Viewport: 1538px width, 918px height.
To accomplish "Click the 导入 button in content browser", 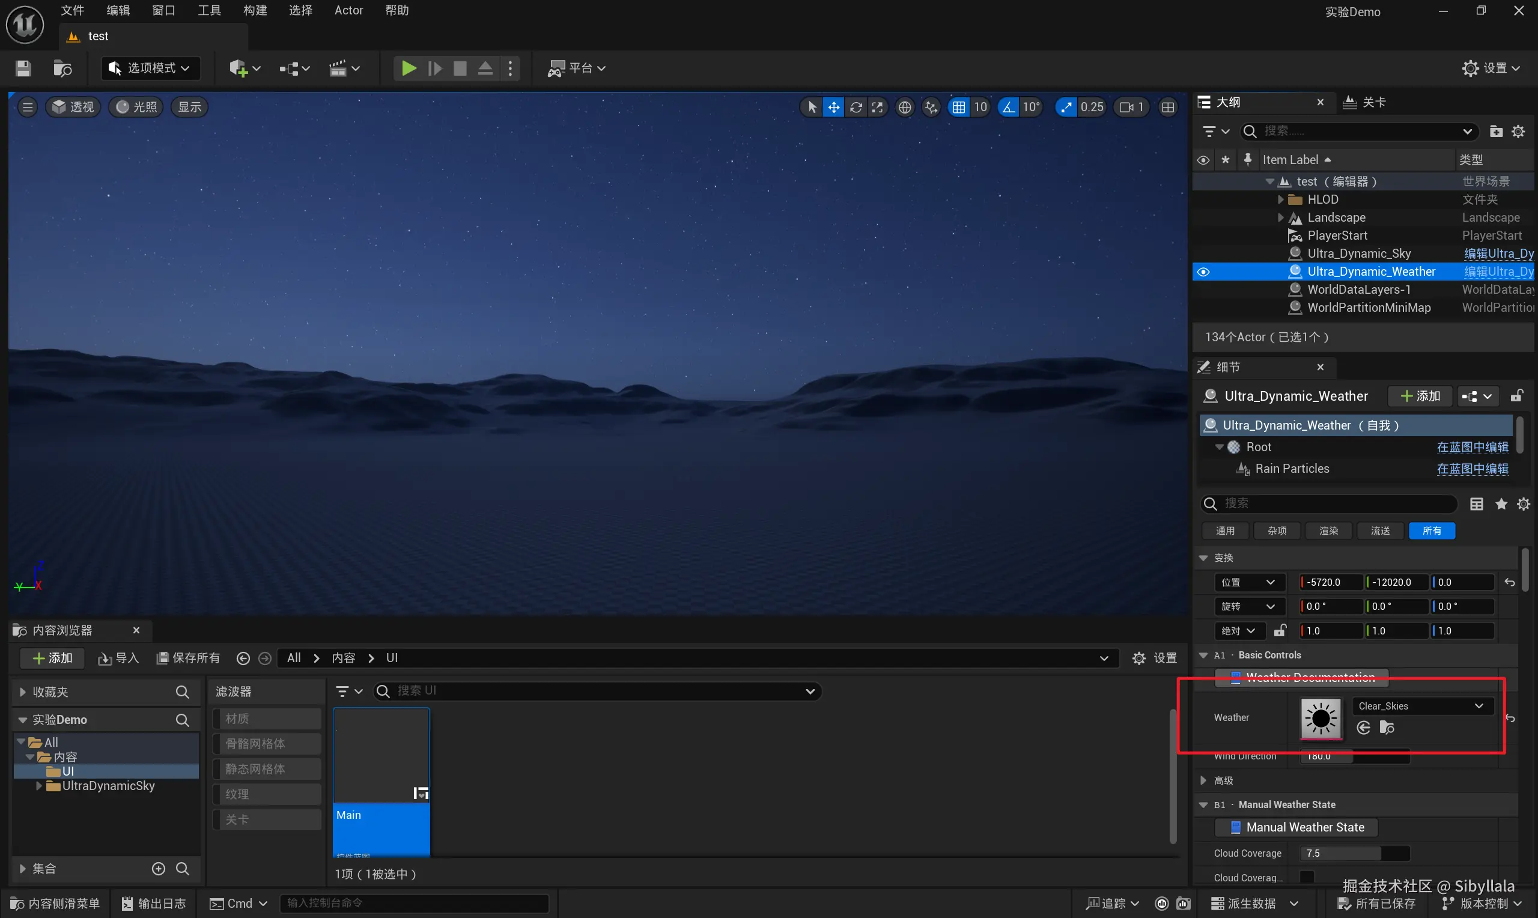I will pos(118,658).
